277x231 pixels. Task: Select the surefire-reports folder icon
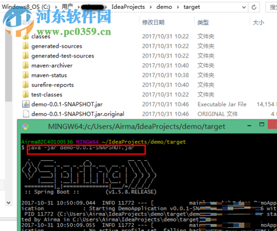tap(25, 85)
